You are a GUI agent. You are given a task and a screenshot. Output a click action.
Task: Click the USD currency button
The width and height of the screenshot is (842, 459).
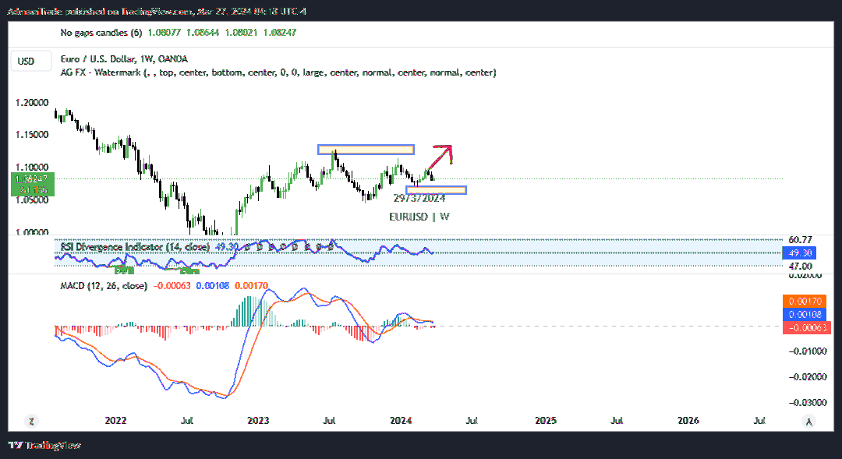(x=30, y=62)
